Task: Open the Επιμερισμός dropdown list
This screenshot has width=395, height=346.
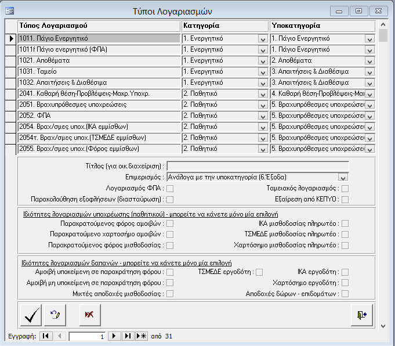Action: coord(343,177)
